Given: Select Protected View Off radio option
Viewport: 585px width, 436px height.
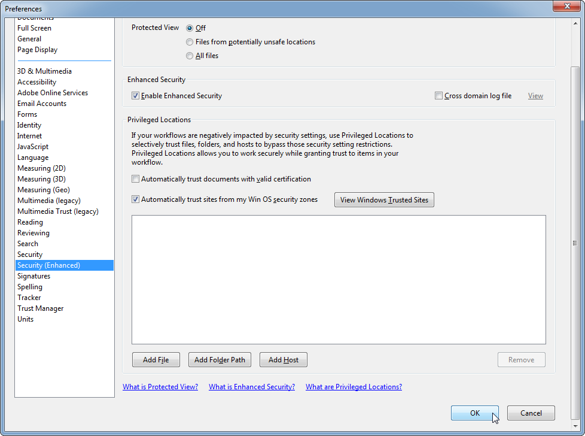Looking at the screenshot, I should point(190,28).
